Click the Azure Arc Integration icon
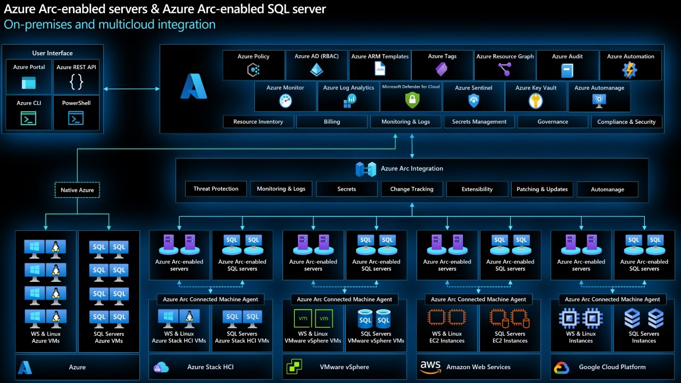The width and height of the screenshot is (681, 383). tap(366, 169)
